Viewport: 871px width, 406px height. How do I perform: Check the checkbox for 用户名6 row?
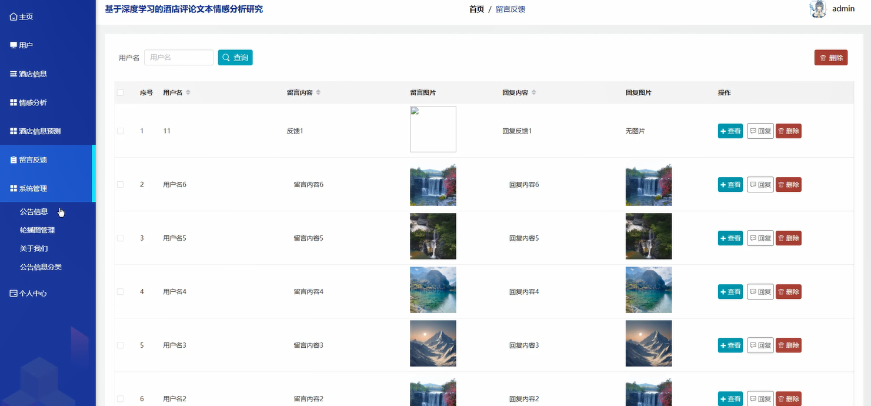tap(121, 184)
